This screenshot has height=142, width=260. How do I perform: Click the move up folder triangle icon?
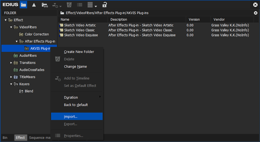[34, 5]
